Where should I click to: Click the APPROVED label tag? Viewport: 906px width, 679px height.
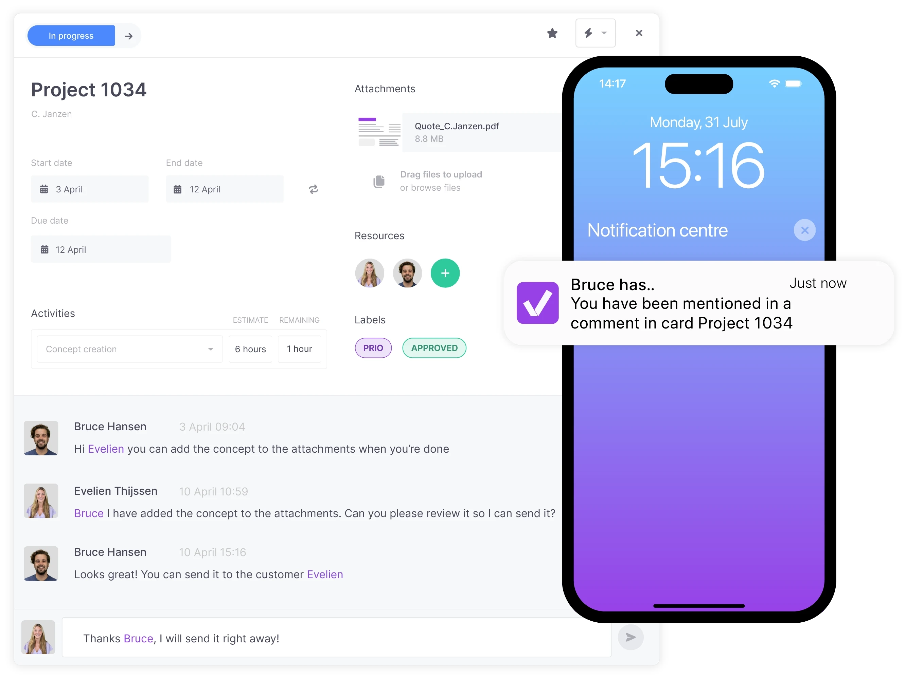point(433,347)
